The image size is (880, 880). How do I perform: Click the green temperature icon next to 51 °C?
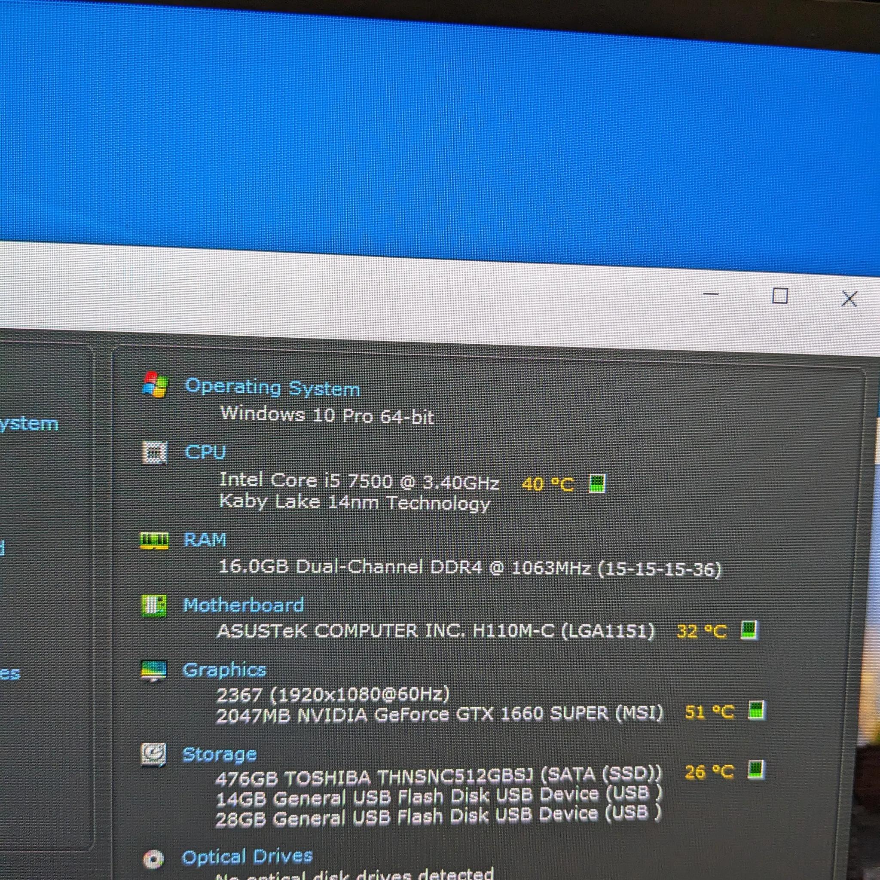tap(757, 711)
